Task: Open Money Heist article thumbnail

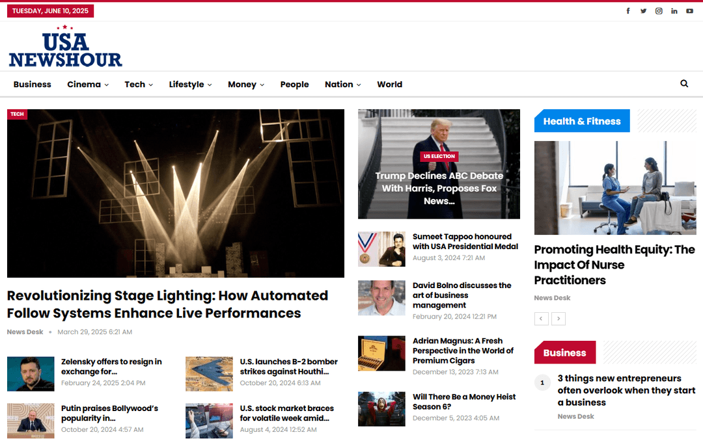Action: 381,409
